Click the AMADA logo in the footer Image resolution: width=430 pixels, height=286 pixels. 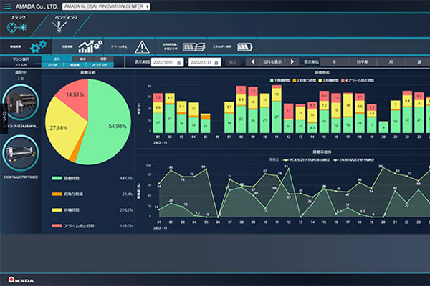pyautogui.click(x=21, y=280)
